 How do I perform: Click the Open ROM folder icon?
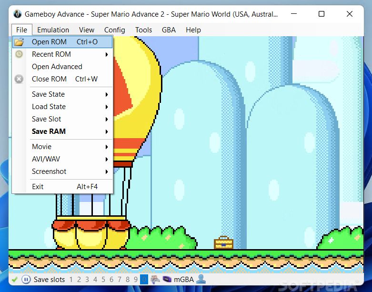pyautogui.click(x=19, y=42)
